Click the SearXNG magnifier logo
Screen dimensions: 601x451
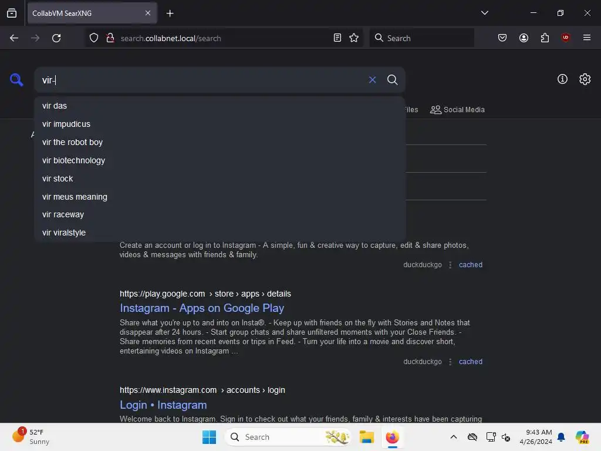tap(16, 80)
